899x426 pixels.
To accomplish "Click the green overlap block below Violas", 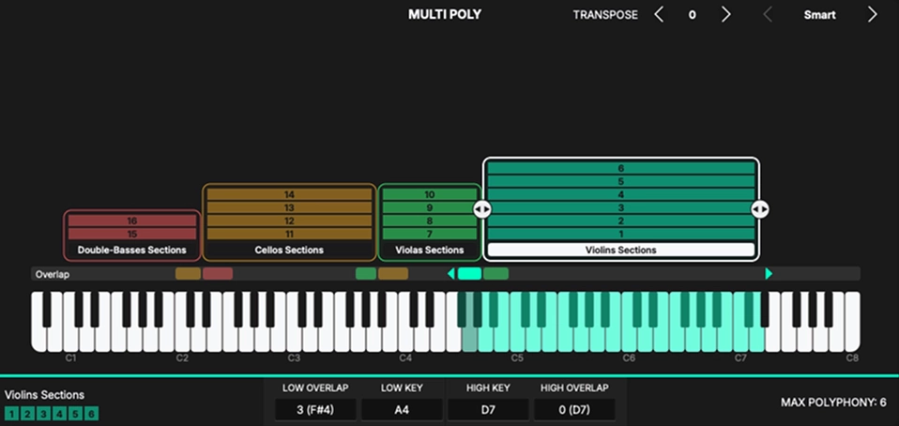I will 366,274.
